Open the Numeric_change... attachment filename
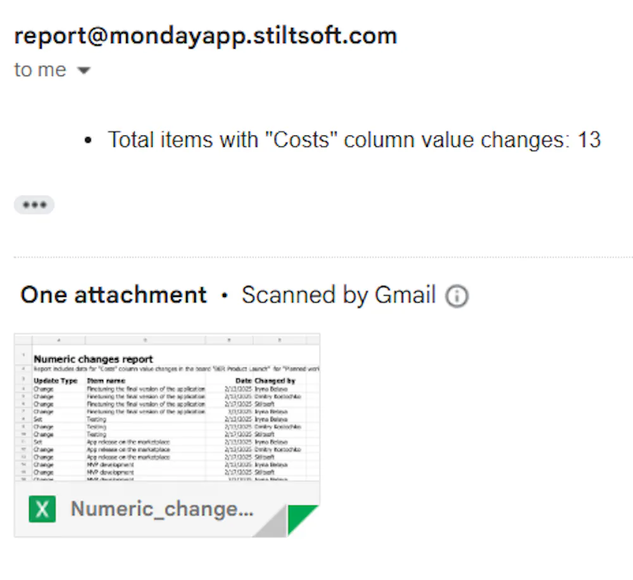Viewport: 633px width, 580px height. 162,508
